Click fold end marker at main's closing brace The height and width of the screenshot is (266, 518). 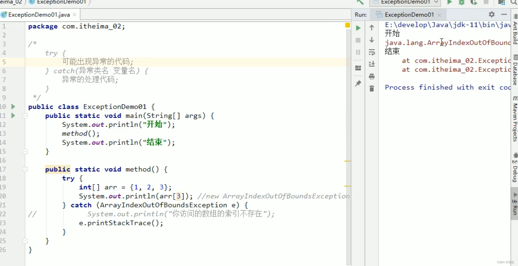tap(25, 151)
